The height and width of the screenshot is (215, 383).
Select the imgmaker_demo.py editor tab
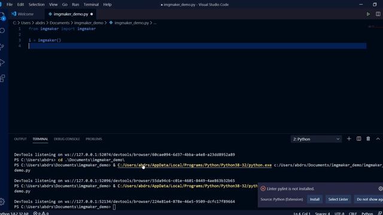71,14
